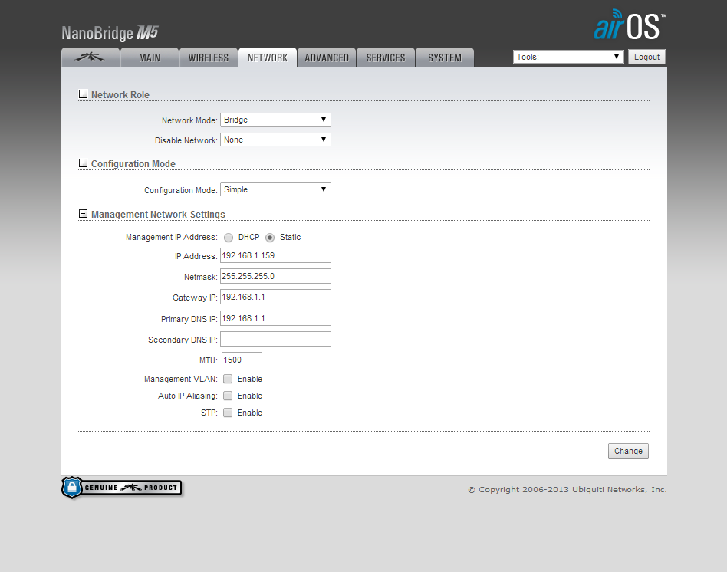Open the SYSTEM tab

tap(445, 58)
